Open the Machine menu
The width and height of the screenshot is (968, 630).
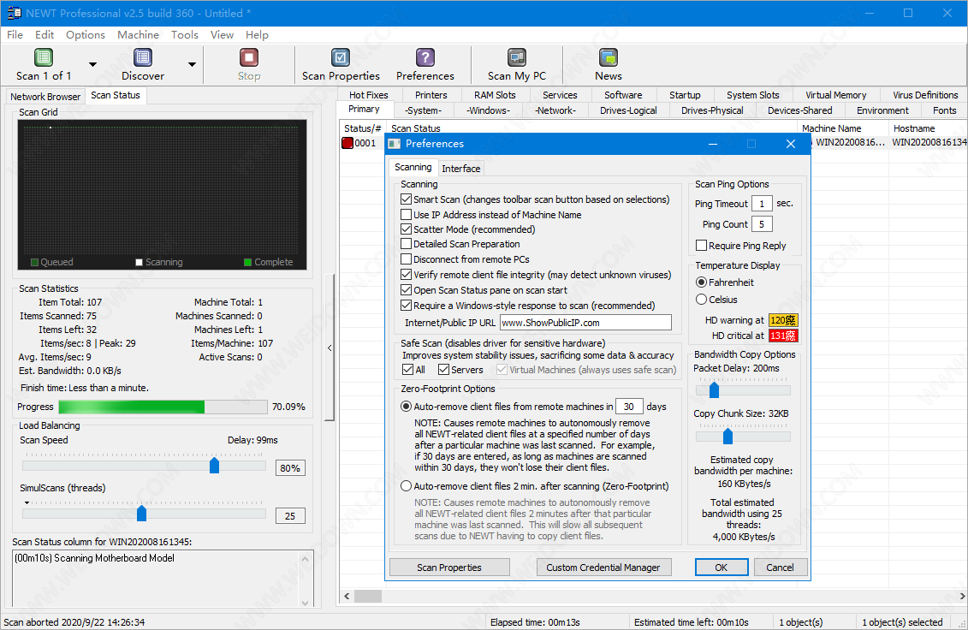point(139,35)
